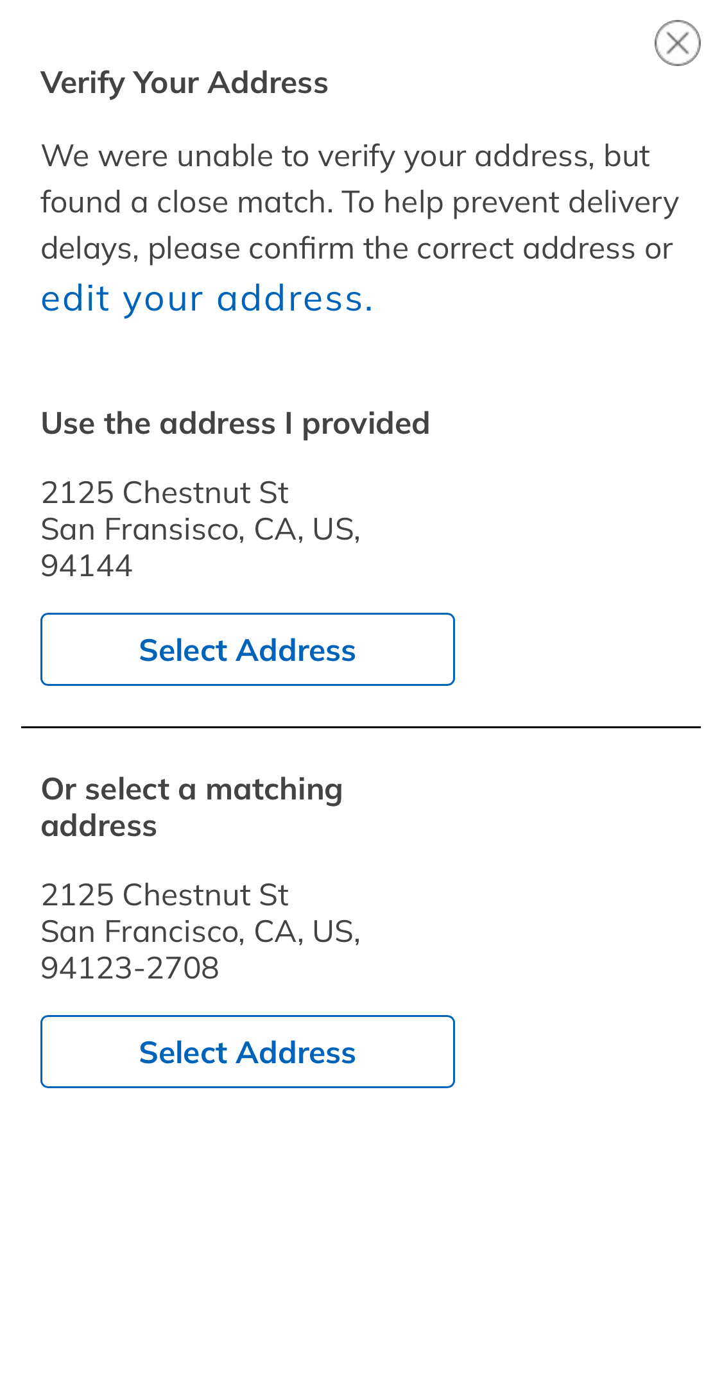The width and height of the screenshot is (722, 1375).
Task: Click the street line above "San Fransisco"
Action: [165, 493]
